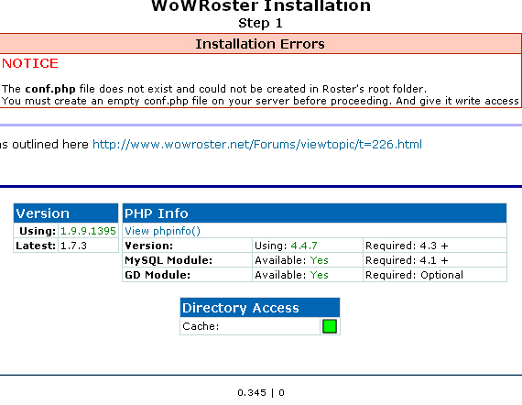The height and width of the screenshot is (405, 522).
Task: Click the Using: label in Version panel
Action: click(x=38, y=231)
